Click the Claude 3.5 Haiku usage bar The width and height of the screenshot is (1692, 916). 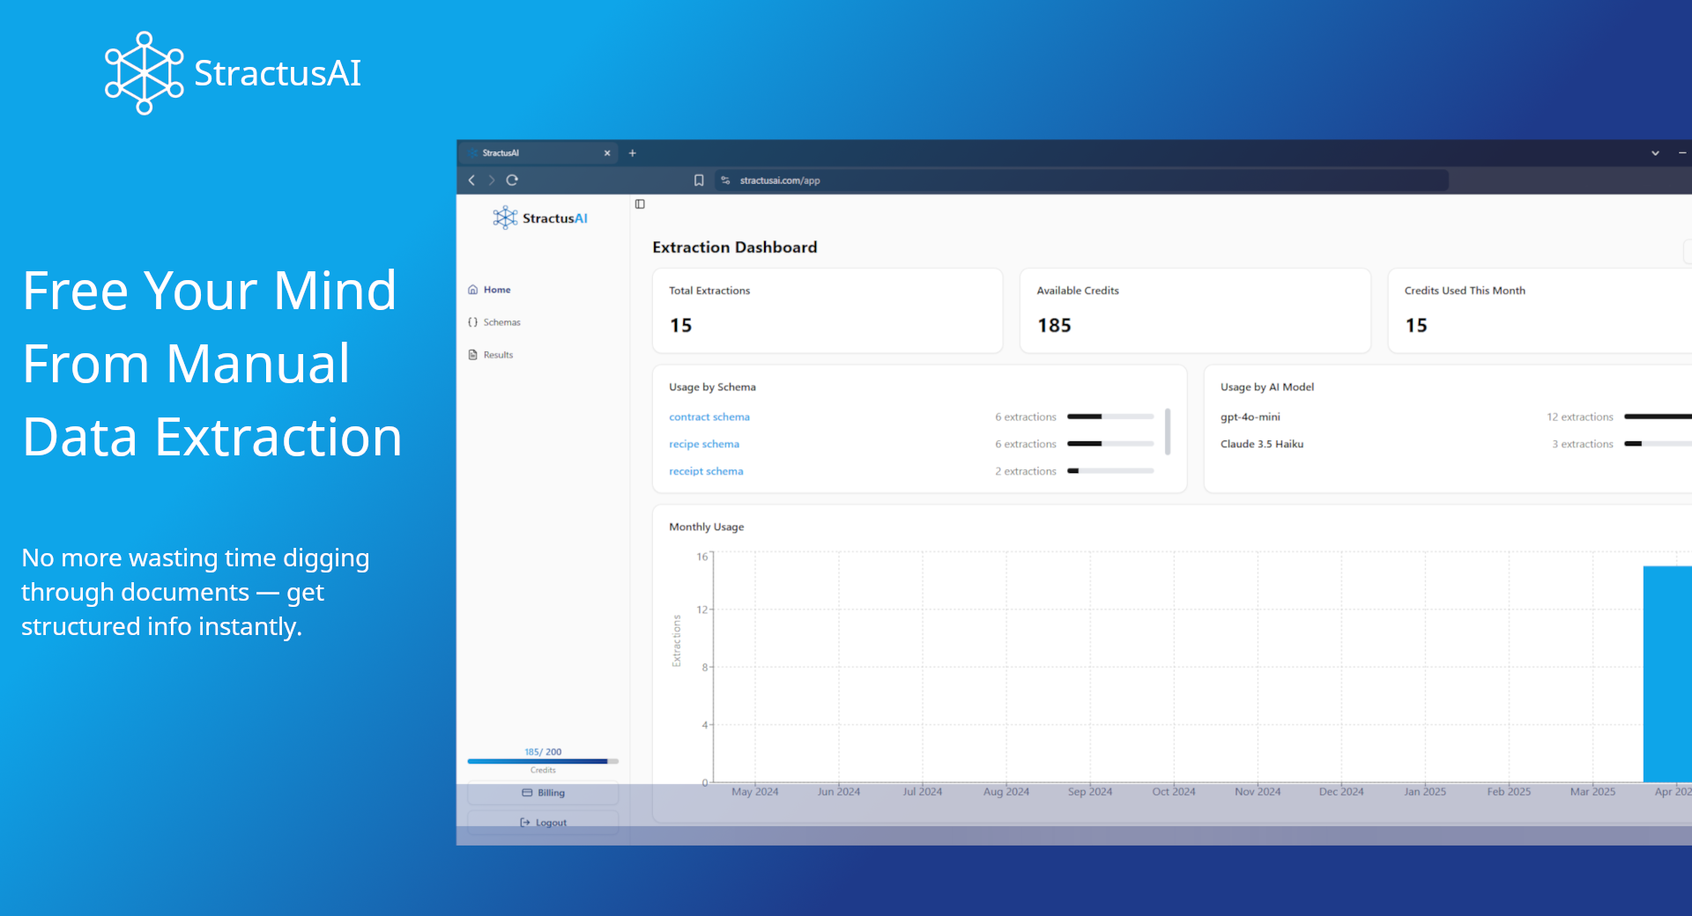click(1658, 444)
